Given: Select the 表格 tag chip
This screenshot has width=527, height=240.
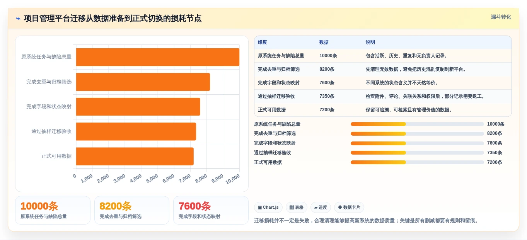Looking at the screenshot, I should [x=297, y=208].
